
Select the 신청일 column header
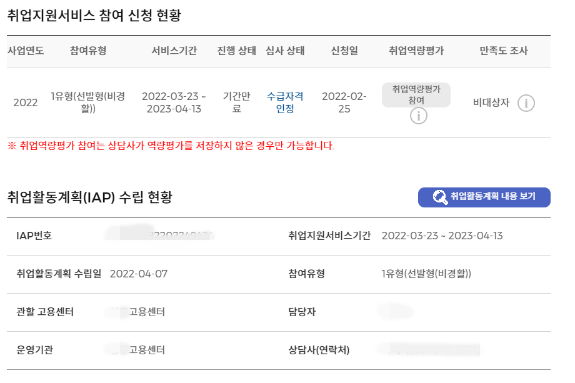[x=344, y=51]
